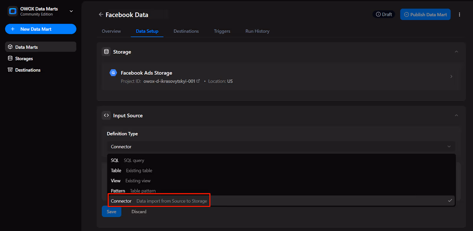Collapse the Input Source section
473x231 pixels.
click(456, 115)
